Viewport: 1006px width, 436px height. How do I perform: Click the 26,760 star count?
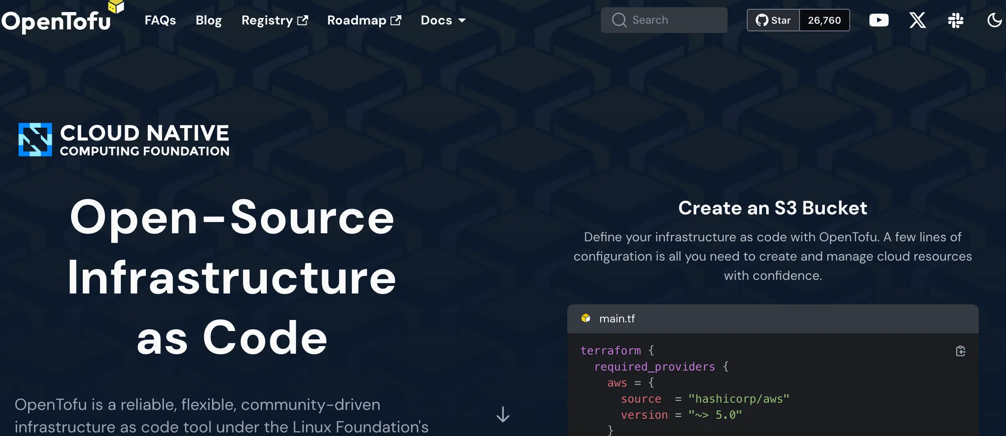click(x=824, y=20)
